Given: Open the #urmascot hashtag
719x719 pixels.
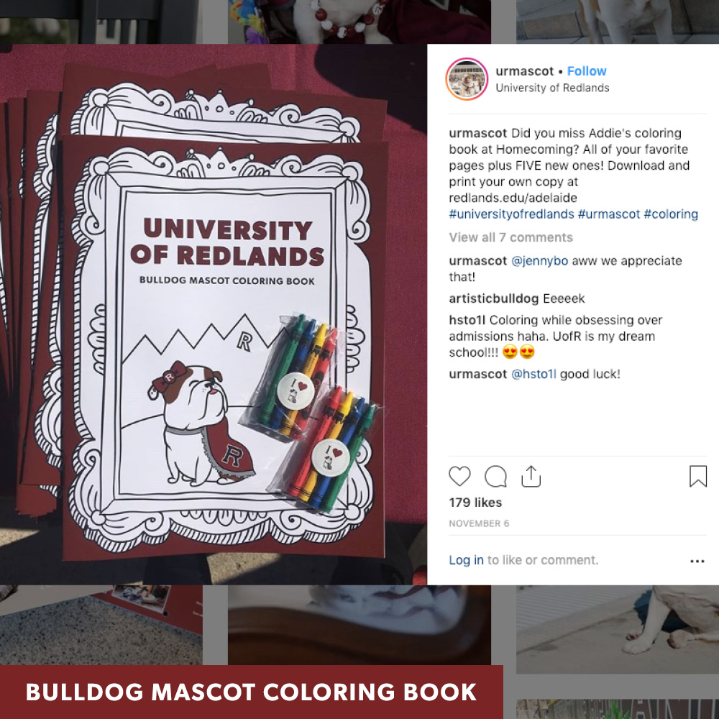Looking at the screenshot, I should (608, 214).
